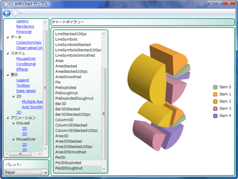Viewport: 238px width, 179px height.
Task: Click the Item 2 yellow legend swatch
Action: 215,102
